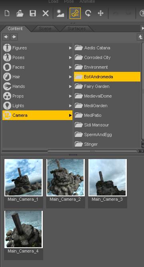Click the Props label text
The width and height of the screenshot is (144, 267).
[x=18, y=96]
